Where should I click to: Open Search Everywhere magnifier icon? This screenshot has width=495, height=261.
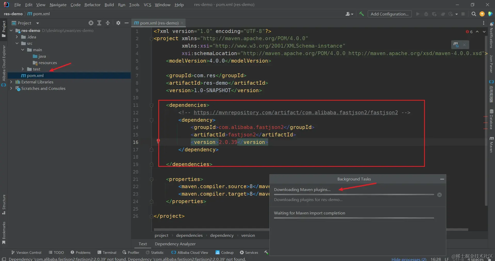coord(474,14)
